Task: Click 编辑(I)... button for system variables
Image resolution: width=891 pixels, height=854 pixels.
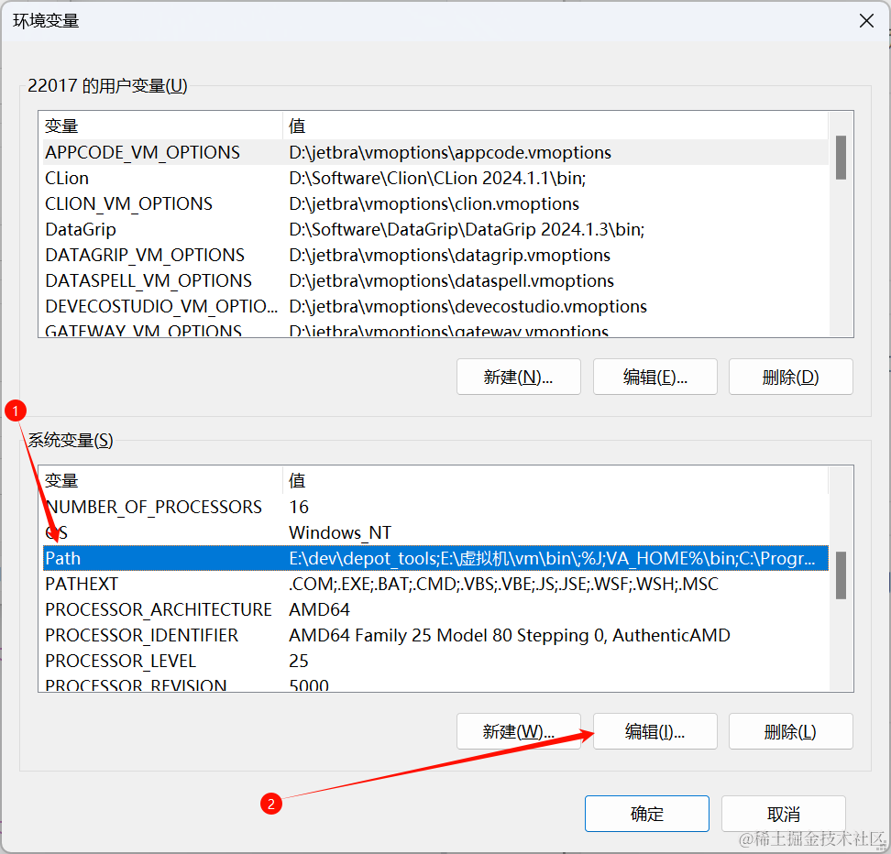Action: point(654,731)
